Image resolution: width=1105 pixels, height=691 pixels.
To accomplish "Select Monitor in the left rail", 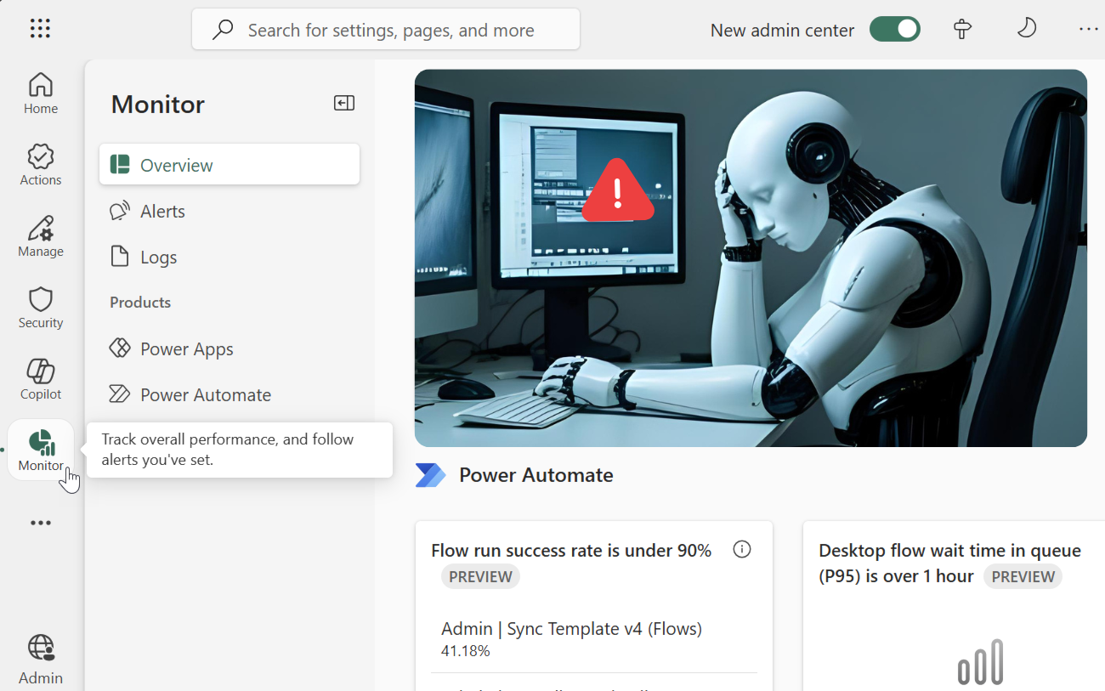I will (x=41, y=450).
